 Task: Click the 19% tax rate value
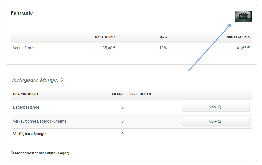click(163, 48)
